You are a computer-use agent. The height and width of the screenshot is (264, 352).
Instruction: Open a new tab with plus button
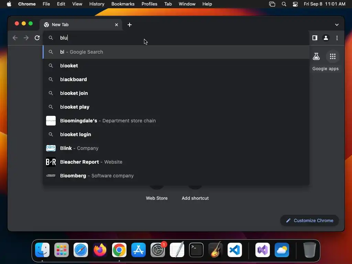click(x=130, y=25)
